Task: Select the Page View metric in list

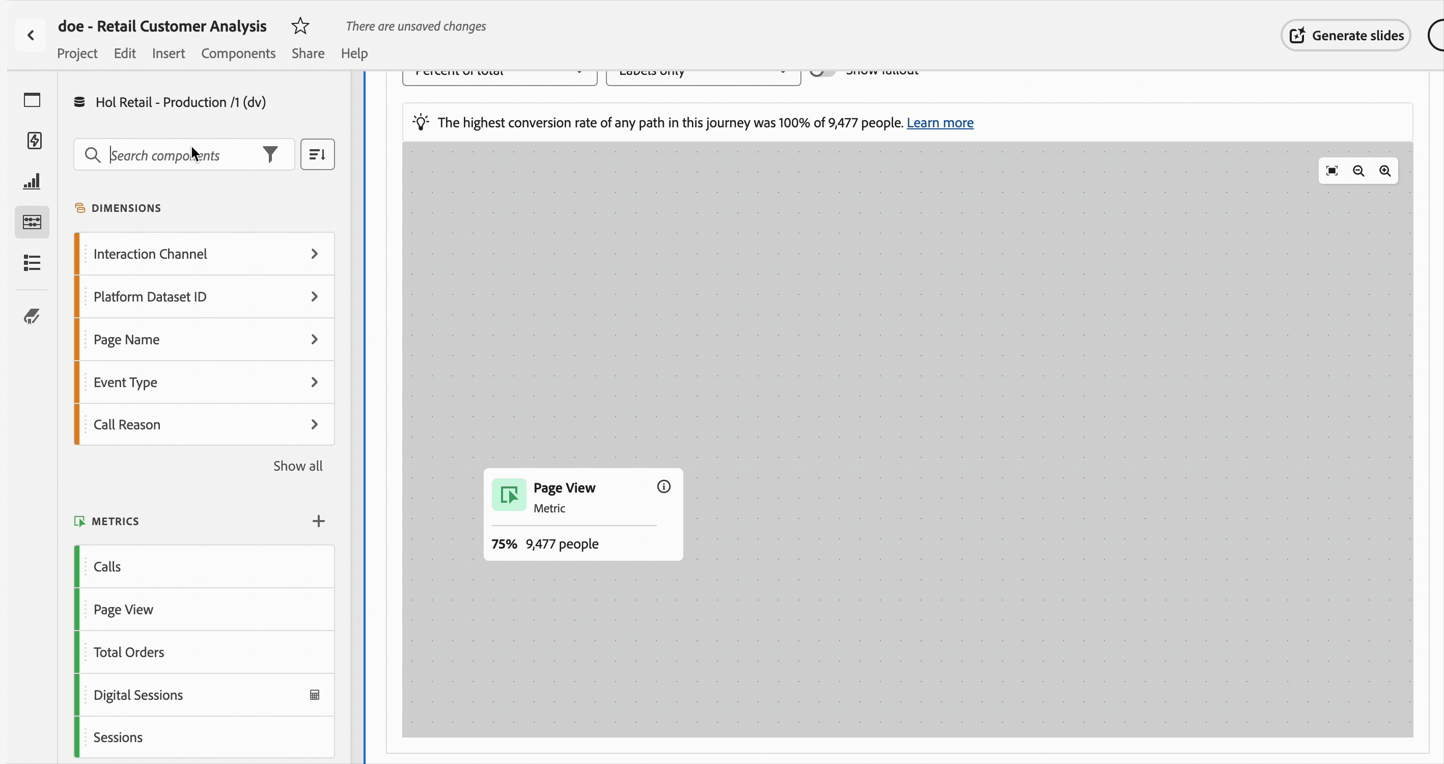Action: click(x=204, y=610)
